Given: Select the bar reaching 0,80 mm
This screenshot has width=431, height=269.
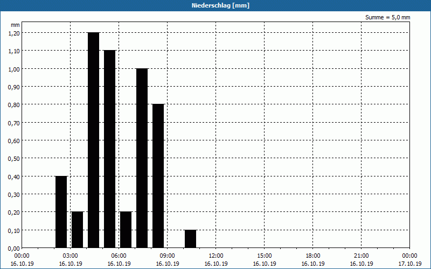Looking at the screenshot, I should point(158,175).
